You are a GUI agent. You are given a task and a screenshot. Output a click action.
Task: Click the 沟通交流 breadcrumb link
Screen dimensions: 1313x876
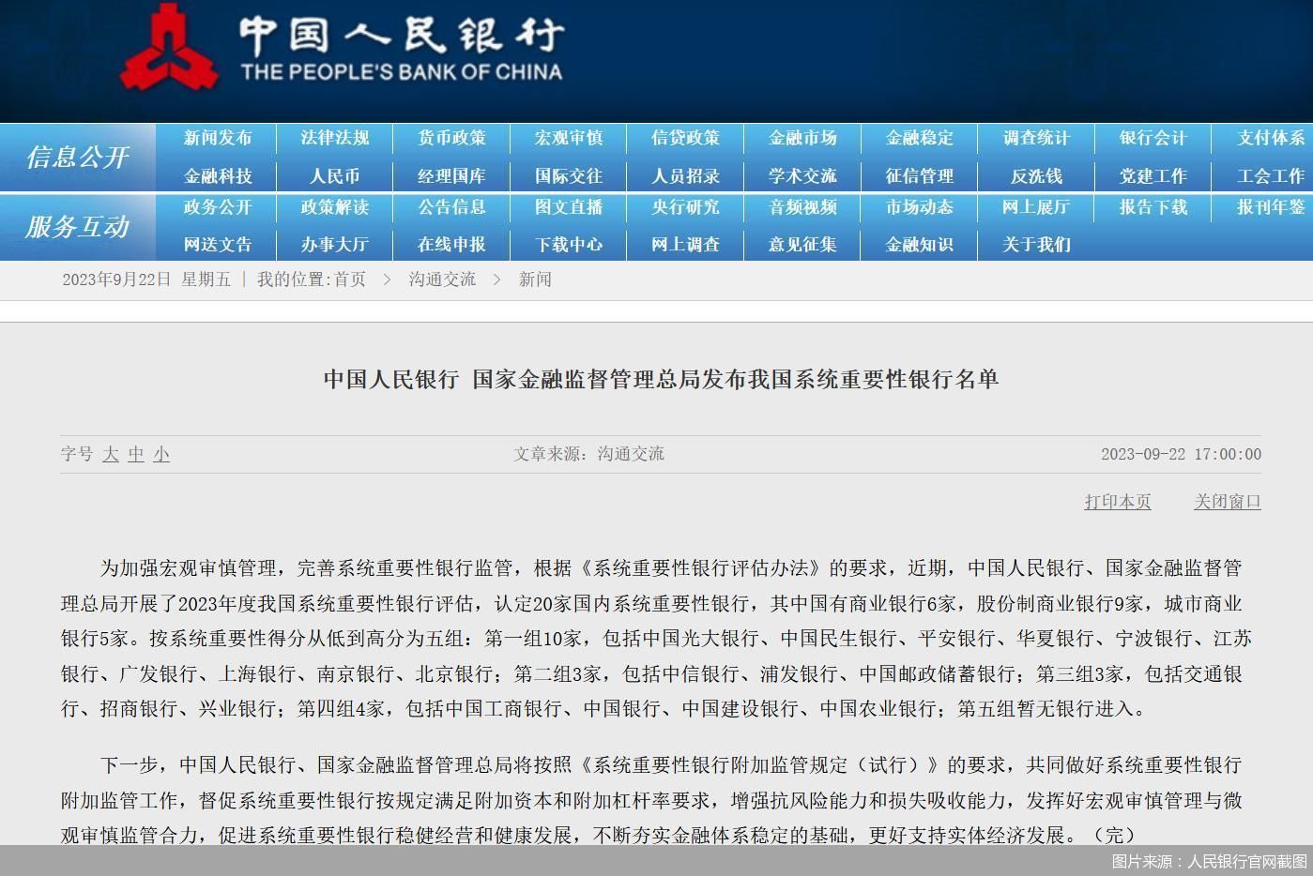pos(442,279)
